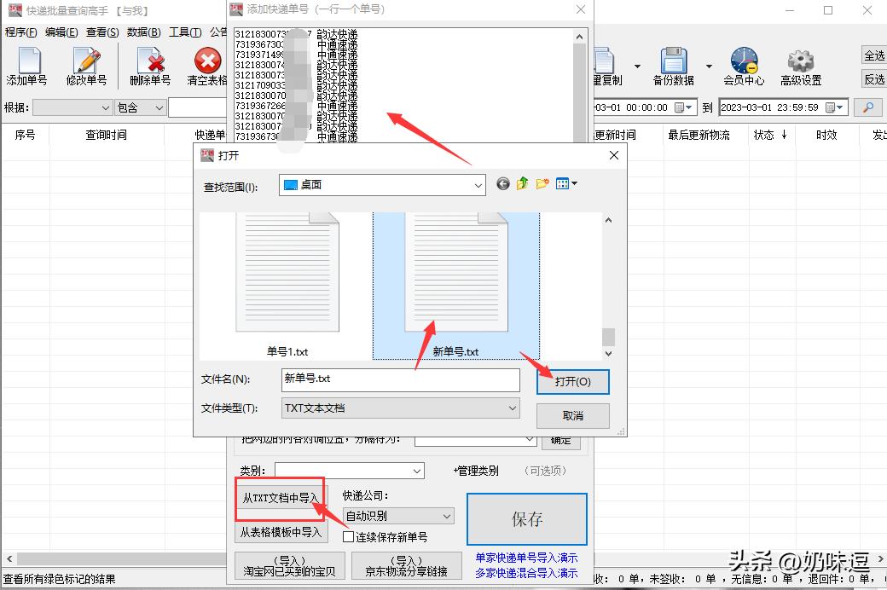Viewport: 887px width, 590px height.
Task: Open the view menu icon in Open dialog
Action: click(x=566, y=184)
